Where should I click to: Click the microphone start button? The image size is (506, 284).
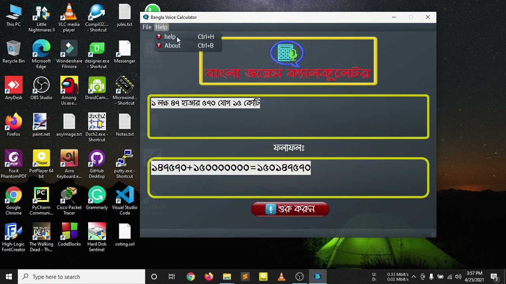tap(290, 209)
